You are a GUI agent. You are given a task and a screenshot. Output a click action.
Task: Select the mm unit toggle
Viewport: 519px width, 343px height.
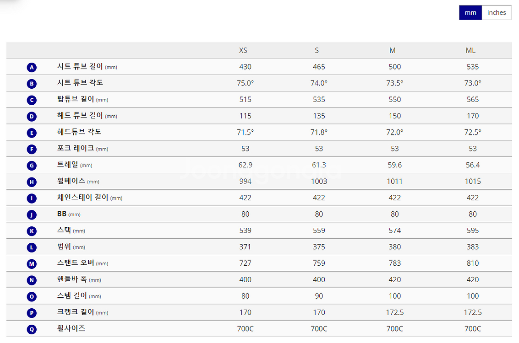[470, 12]
